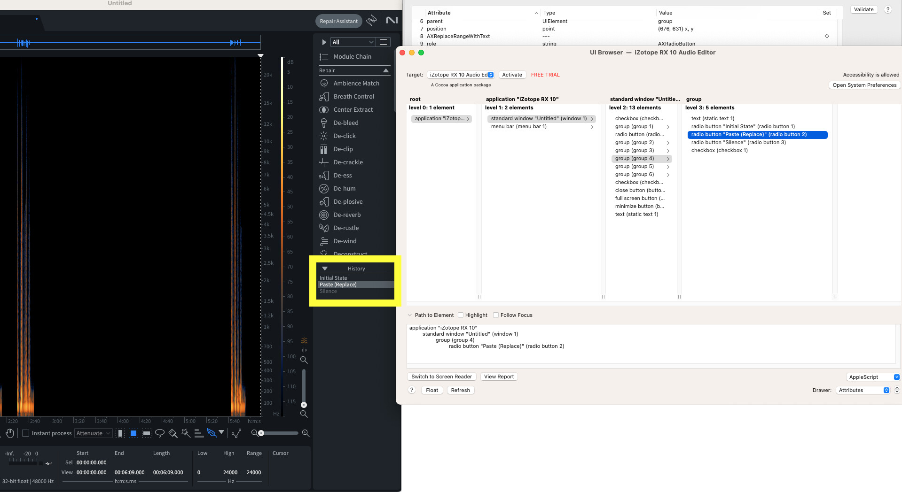Zoom out vertically on frequency axis
Viewport: 902px width, 492px height.
coord(304,414)
